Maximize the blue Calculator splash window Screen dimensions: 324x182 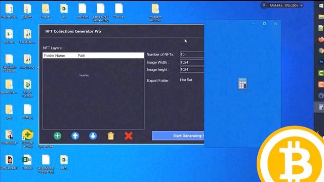pyautogui.click(x=264, y=24)
